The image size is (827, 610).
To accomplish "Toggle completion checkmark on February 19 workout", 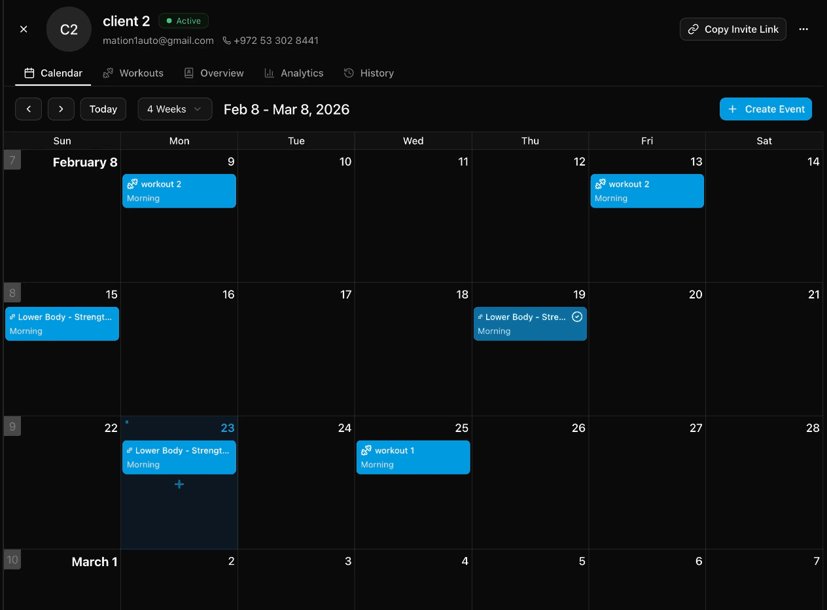I will click(577, 317).
